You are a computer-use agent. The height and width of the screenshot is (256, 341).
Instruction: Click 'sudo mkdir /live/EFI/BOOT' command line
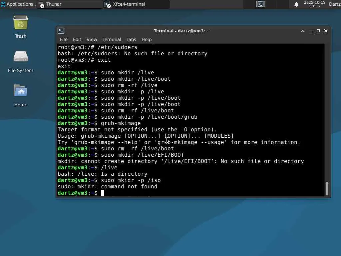(121, 155)
